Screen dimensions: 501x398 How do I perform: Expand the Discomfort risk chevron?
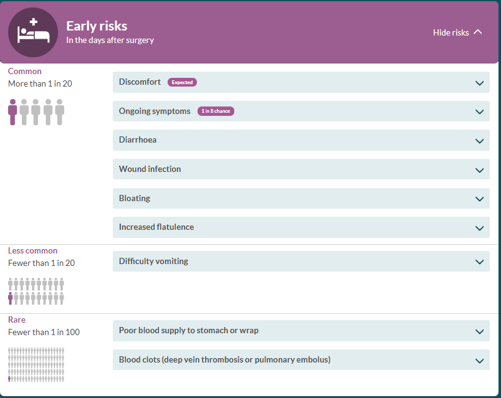pyautogui.click(x=479, y=83)
